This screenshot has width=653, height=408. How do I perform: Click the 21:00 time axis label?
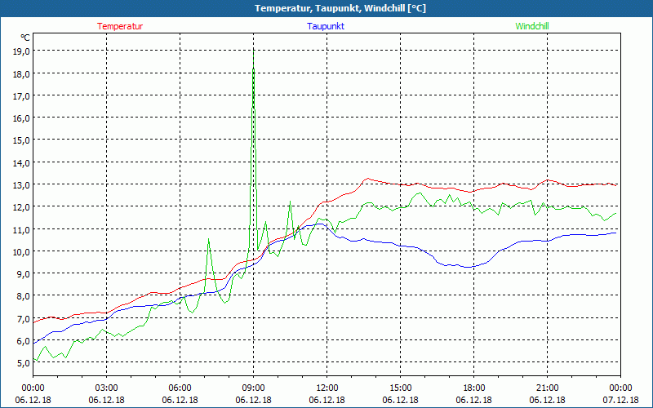tap(547, 388)
